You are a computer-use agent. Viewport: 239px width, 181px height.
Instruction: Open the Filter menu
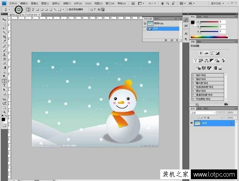pos(67,3)
